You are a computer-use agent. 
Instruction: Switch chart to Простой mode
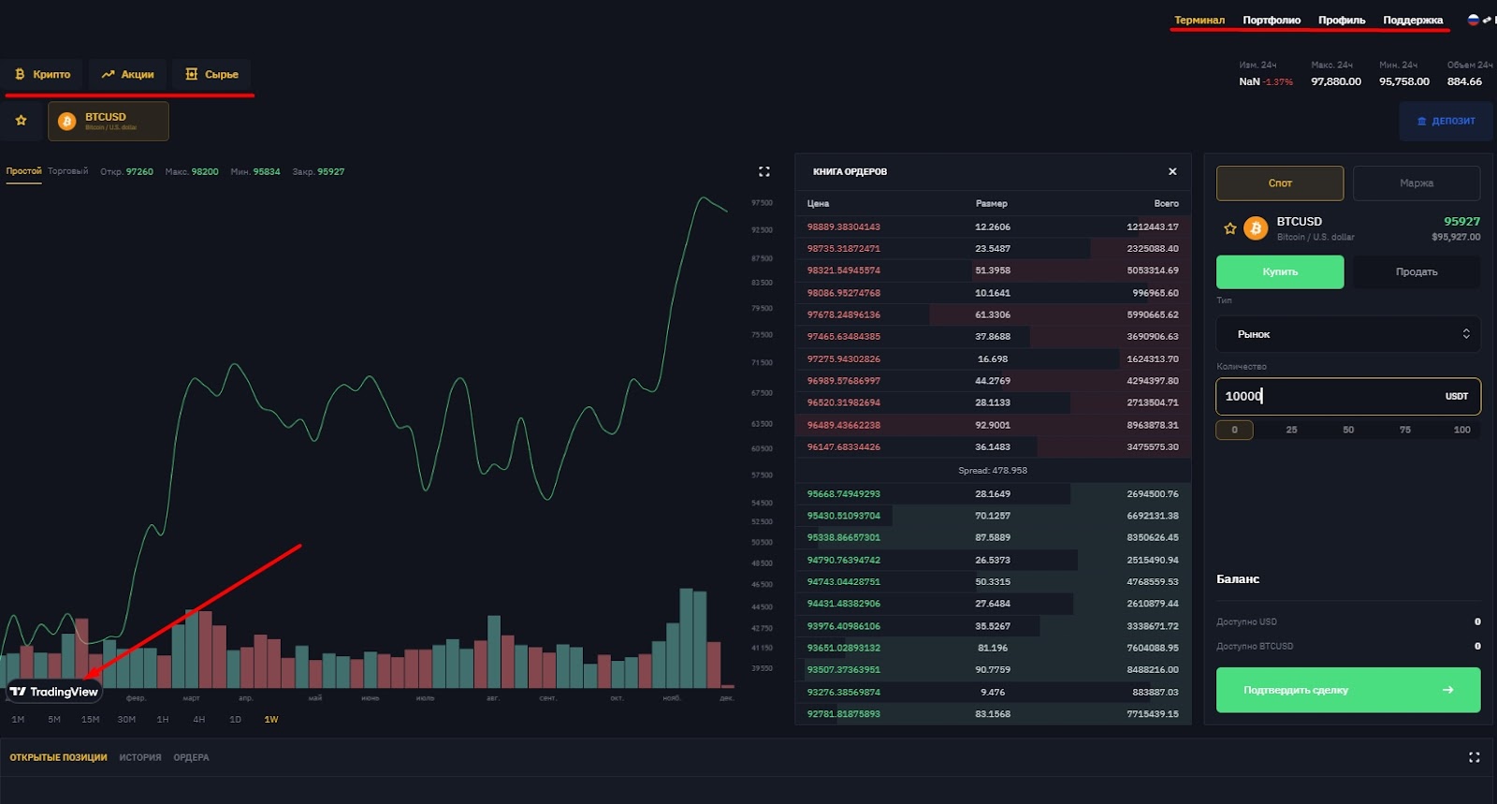[23, 171]
